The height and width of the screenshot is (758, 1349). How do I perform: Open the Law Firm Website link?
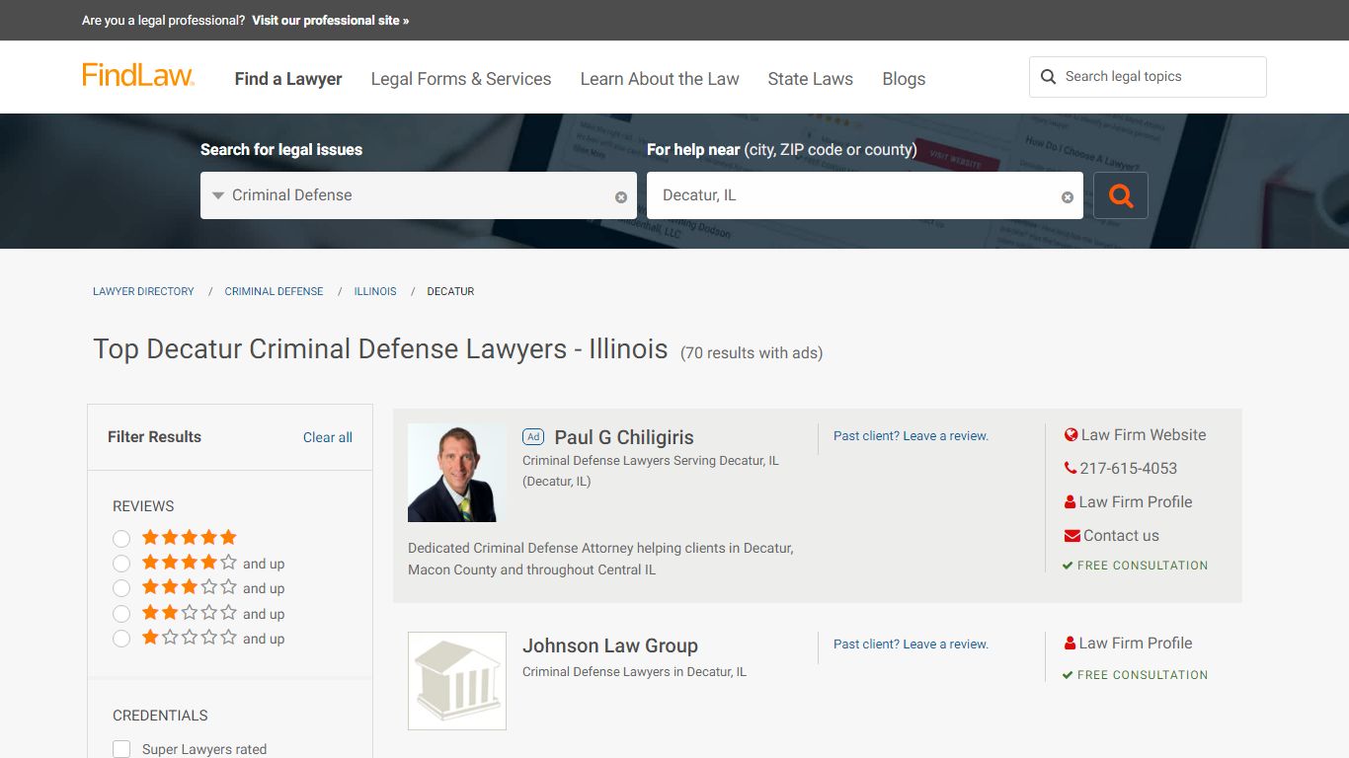coord(1144,435)
